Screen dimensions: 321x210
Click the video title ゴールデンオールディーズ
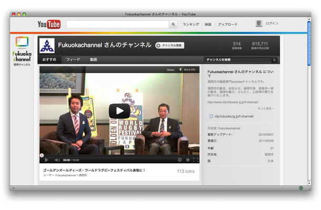(94, 170)
